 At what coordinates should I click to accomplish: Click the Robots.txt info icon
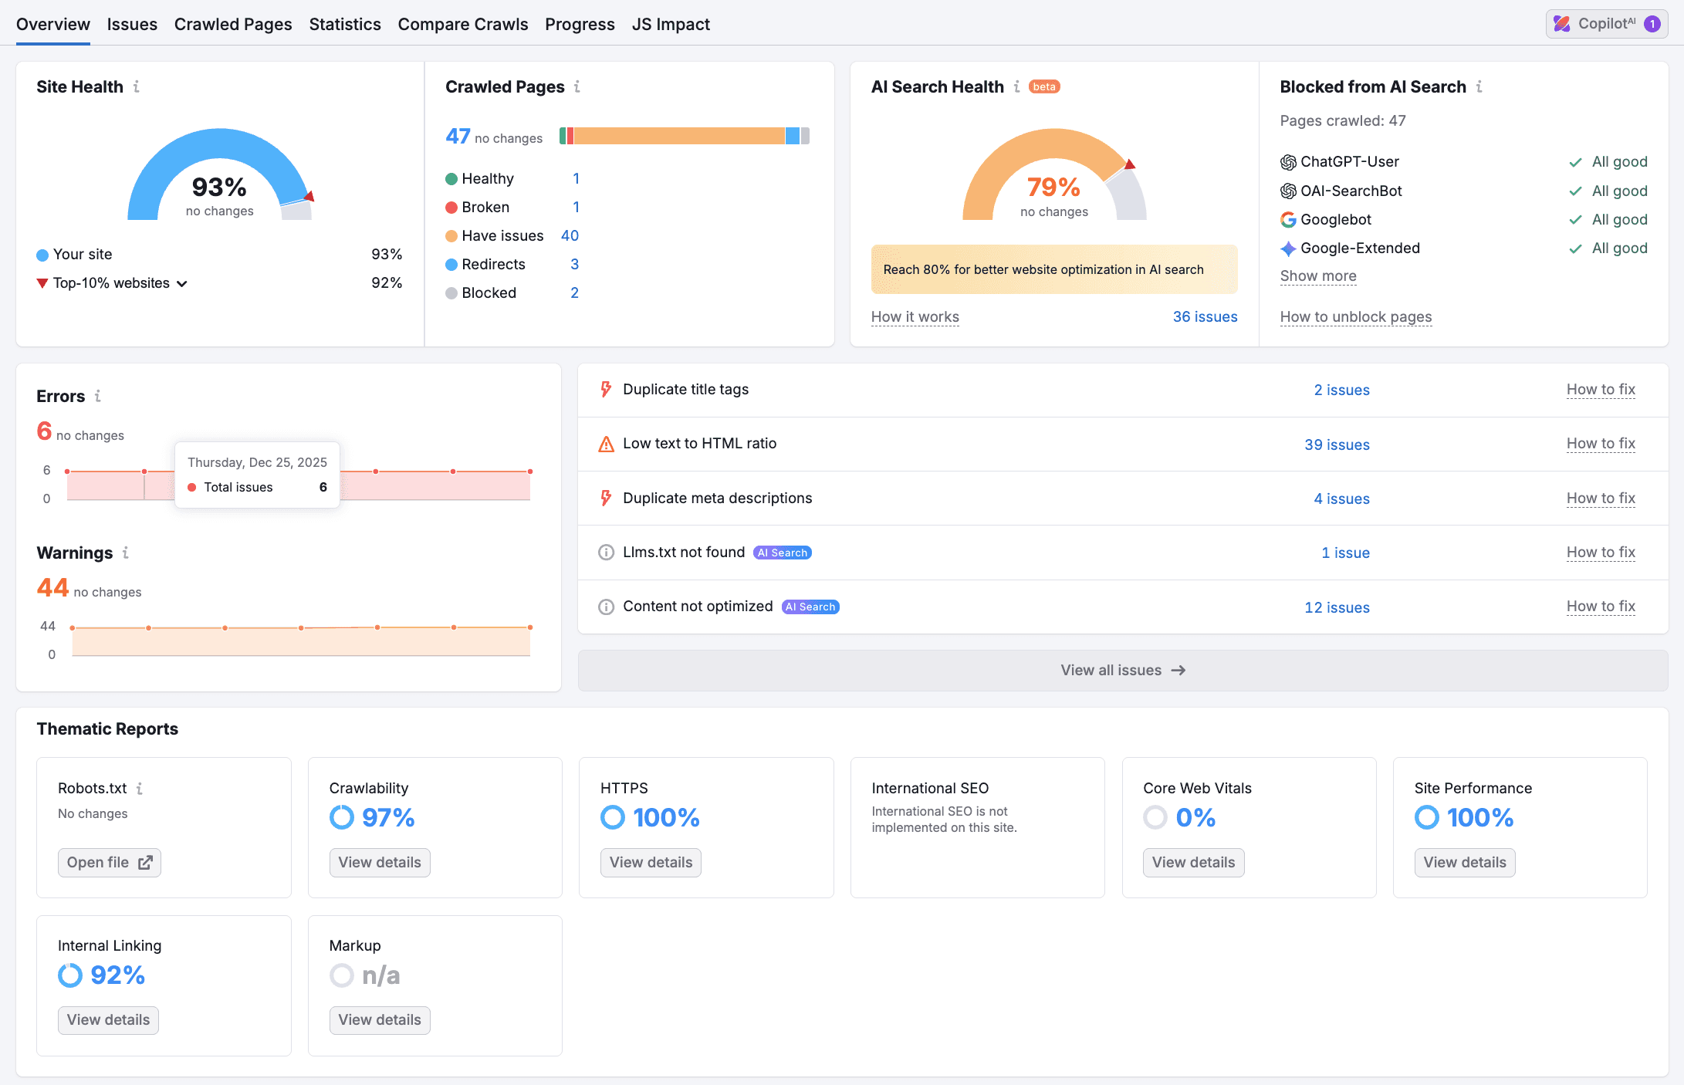pyautogui.click(x=140, y=788)
